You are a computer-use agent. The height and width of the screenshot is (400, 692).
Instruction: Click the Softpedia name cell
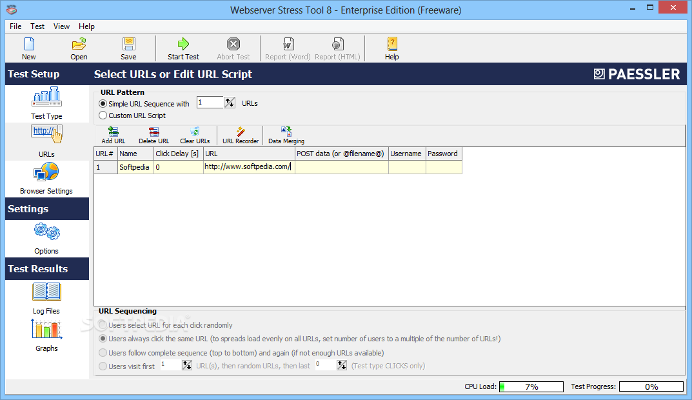pos(135,167)
